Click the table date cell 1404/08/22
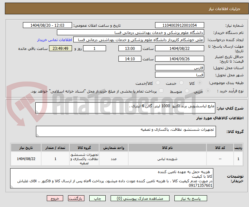The width and height of the screenshot is (249, 207). pyautogui.click(x=26, y=159)
